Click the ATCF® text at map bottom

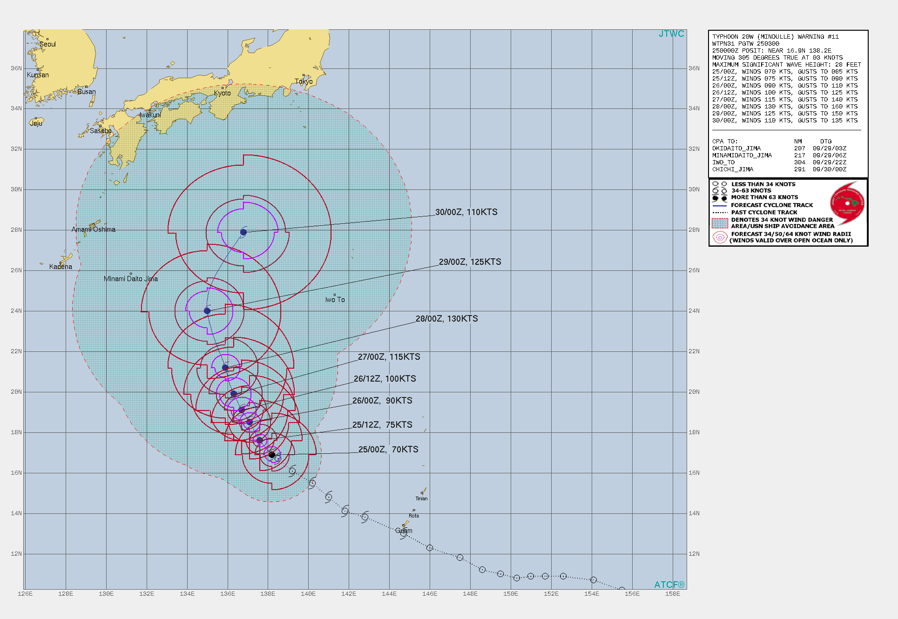669,585
